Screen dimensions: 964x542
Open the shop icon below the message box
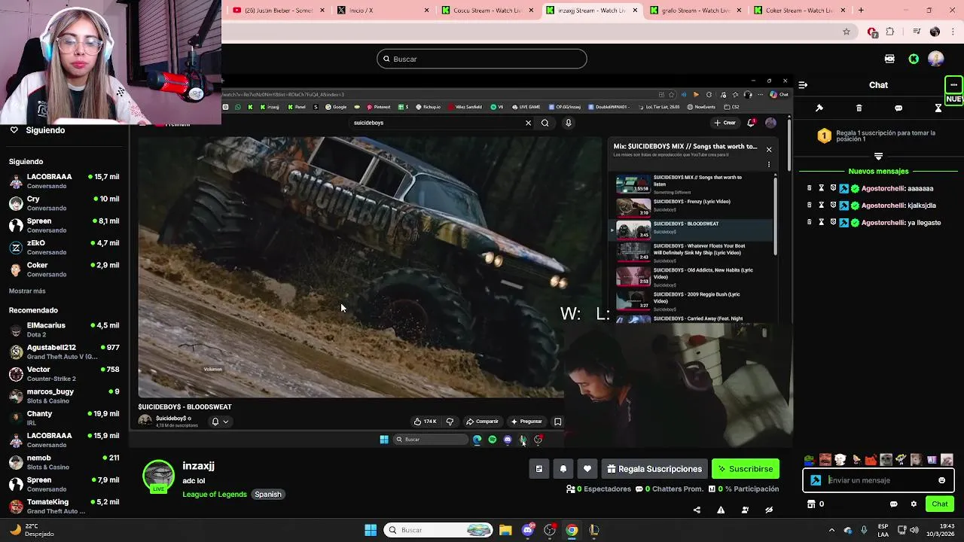click(812, 504)
